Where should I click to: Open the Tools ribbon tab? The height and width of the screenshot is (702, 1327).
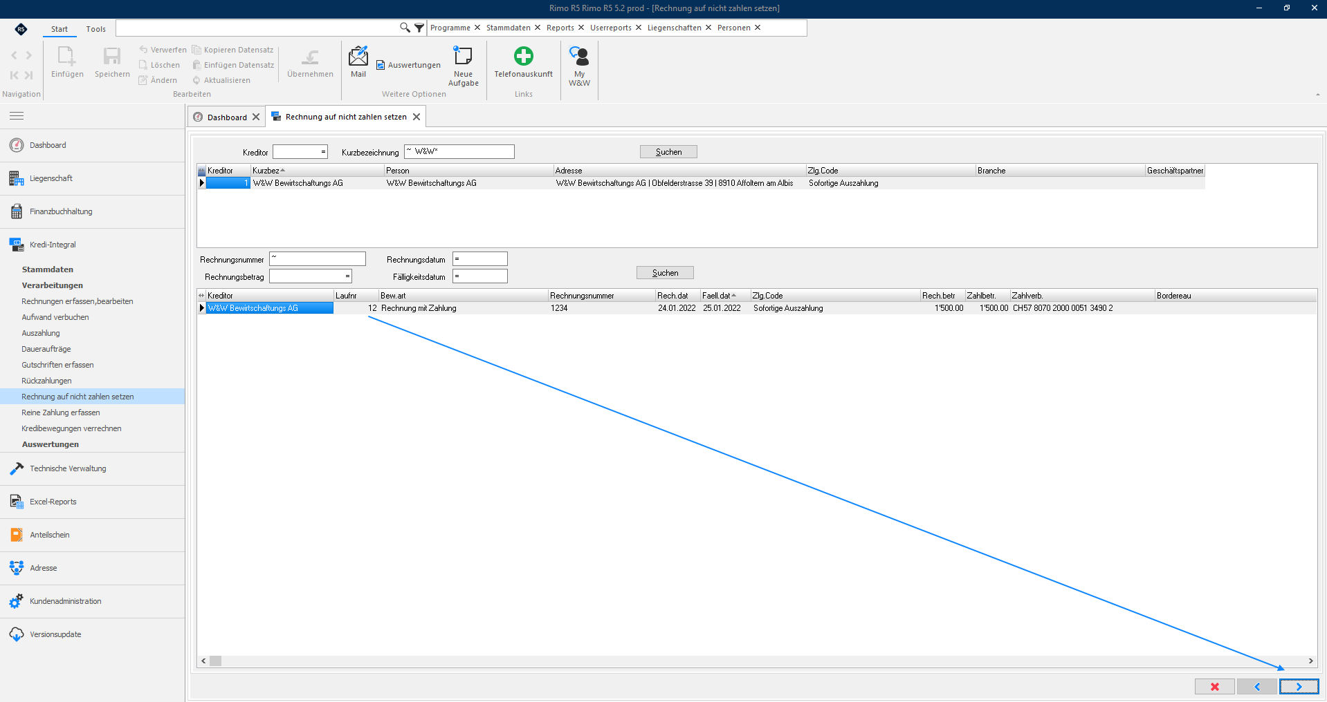pyautogui.click(x=95, y=29)
